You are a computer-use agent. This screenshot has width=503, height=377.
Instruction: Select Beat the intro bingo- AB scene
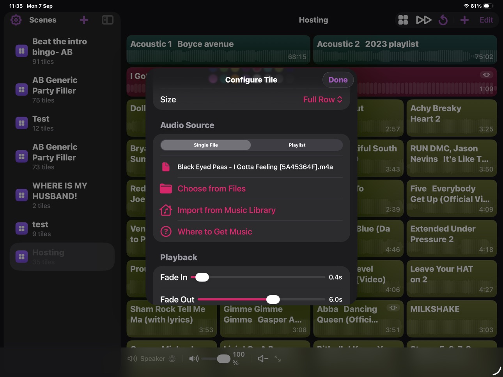62,51
